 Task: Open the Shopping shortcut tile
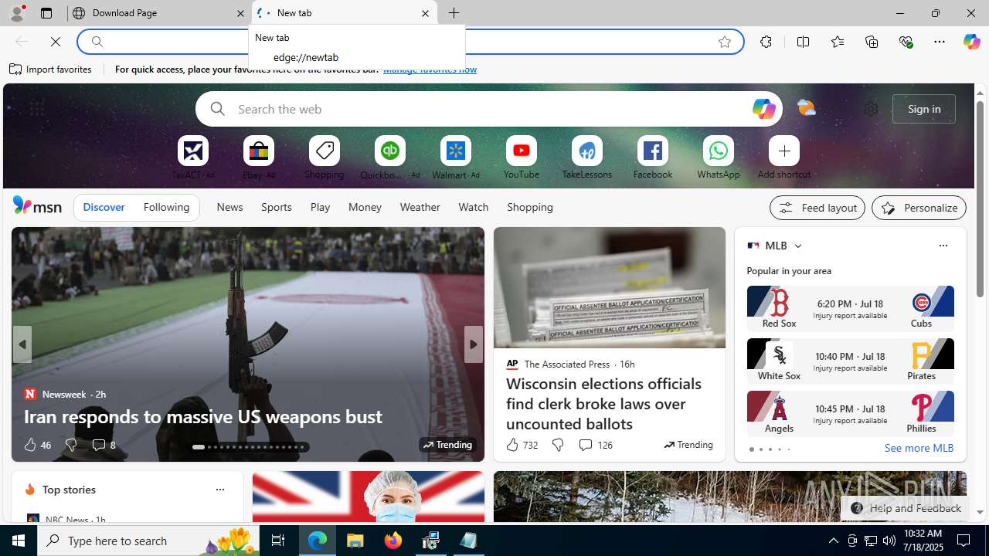[x=324, y=151]
